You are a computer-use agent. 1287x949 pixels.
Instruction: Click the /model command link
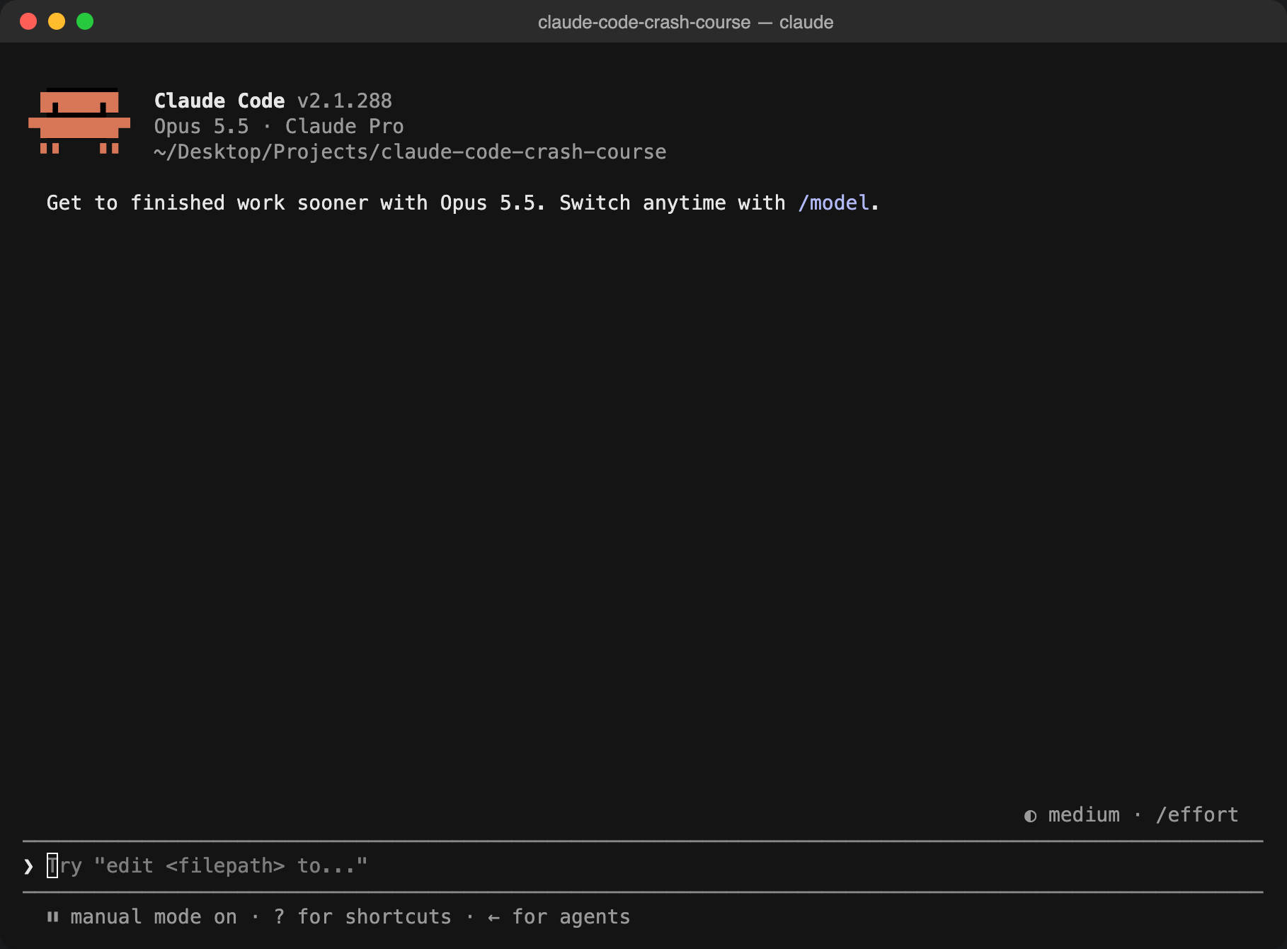click(833, 203)
